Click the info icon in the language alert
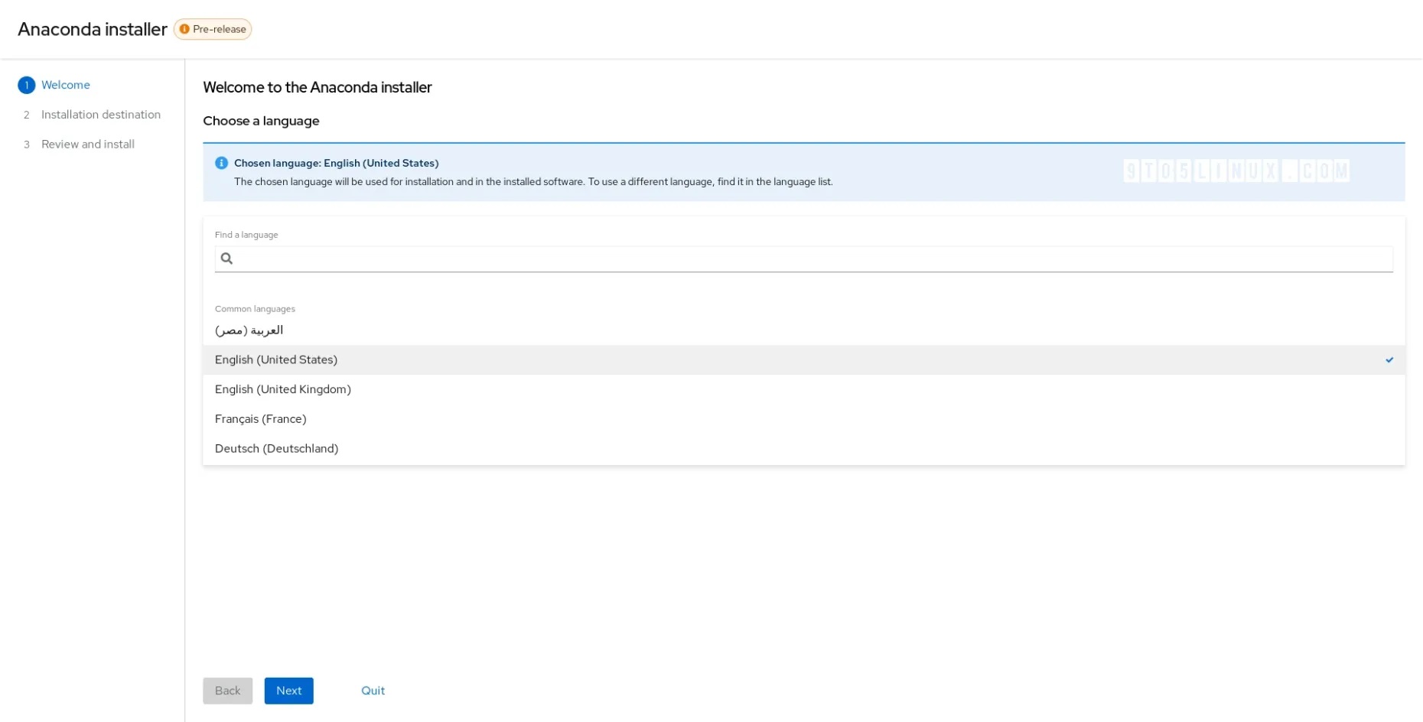The width and height of the screenshot is (1423, 722). (221, 163)
